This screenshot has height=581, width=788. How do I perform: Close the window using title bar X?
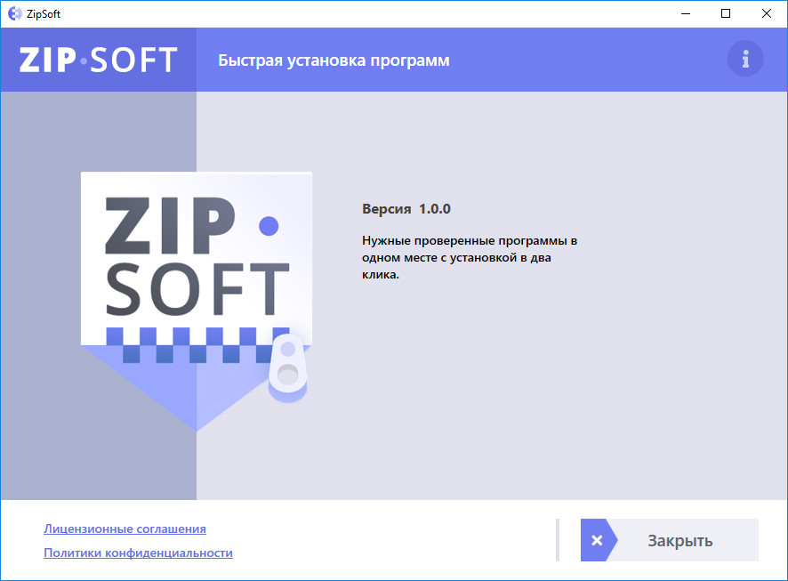(767, 13)
